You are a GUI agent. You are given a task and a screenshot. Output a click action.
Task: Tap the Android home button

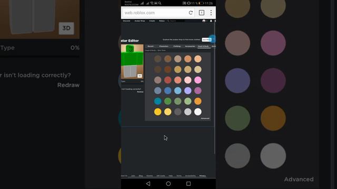pyautogui.click(x=168, y=184)
